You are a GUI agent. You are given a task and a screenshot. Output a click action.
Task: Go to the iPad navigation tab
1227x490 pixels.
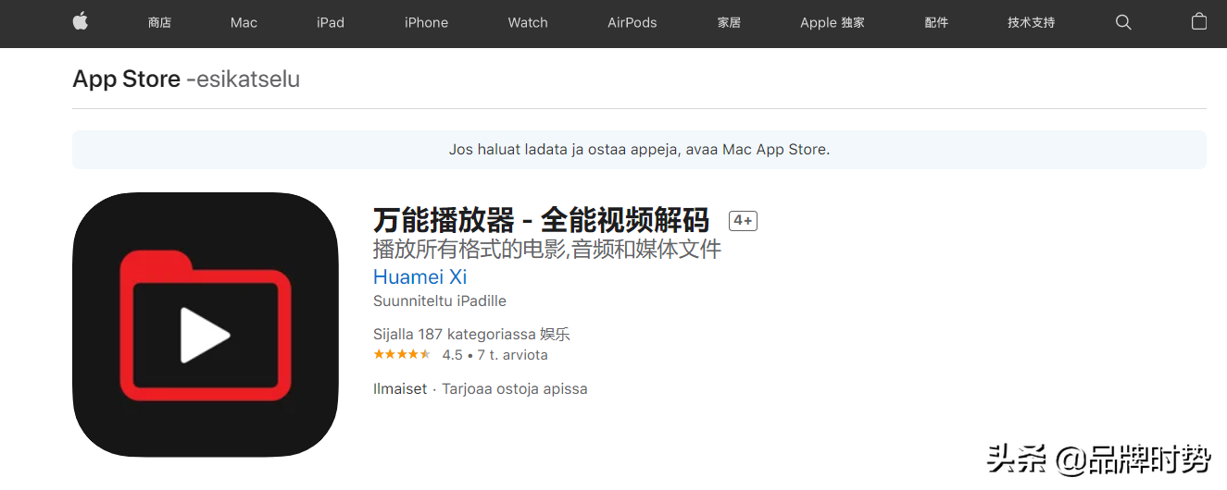pos(331,22)
